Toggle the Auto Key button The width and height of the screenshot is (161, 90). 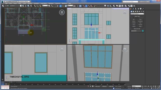[x=129, y=86]
